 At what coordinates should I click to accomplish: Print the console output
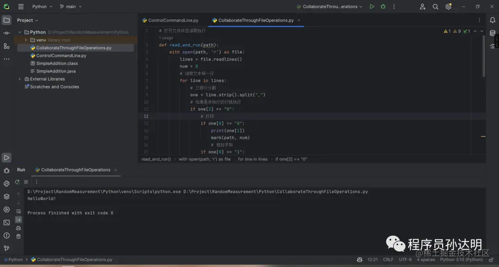[x=18, y=228]
